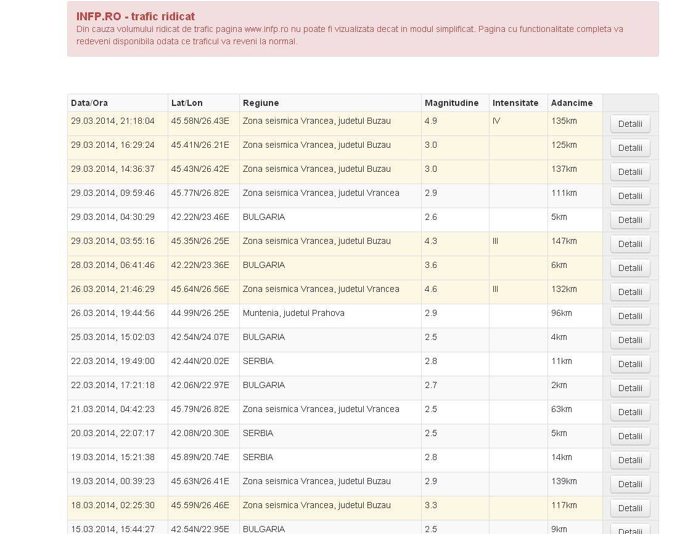Select the region Muntenia, judetul Prahova

coord(293,313)
